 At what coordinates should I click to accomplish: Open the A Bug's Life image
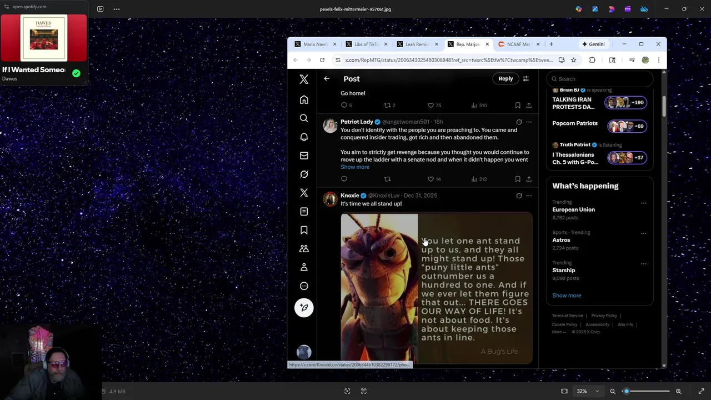pyautogui.click(x=437, y=288)
